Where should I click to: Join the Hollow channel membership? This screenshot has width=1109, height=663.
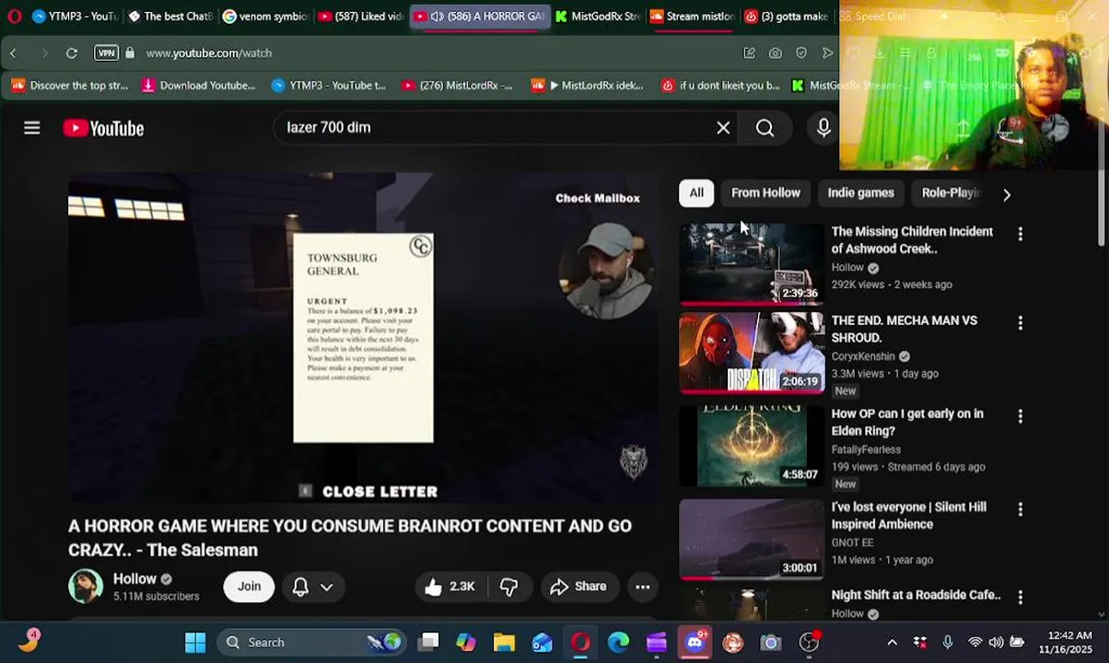click(249, 587)
